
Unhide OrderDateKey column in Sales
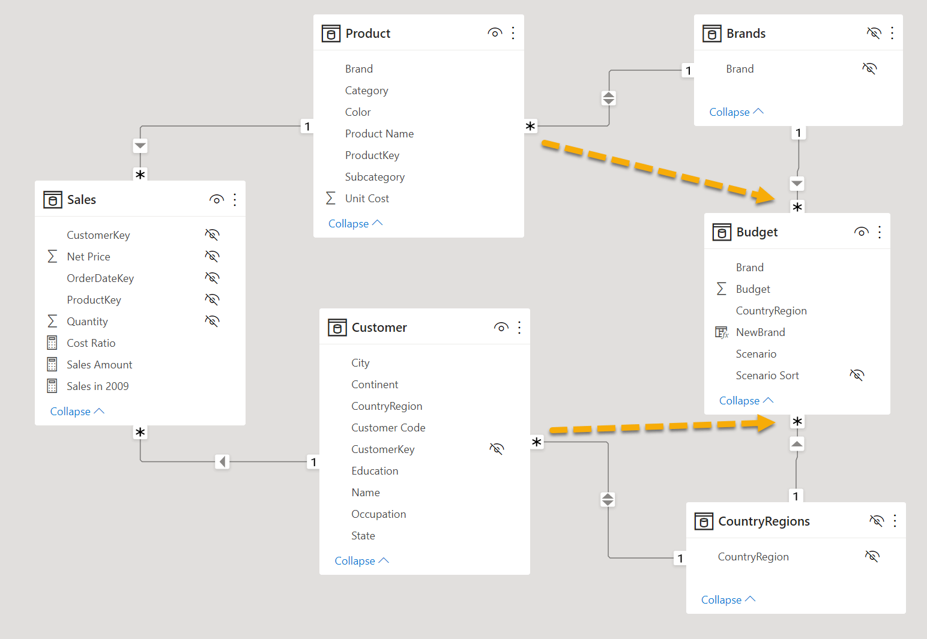point(212,278)
